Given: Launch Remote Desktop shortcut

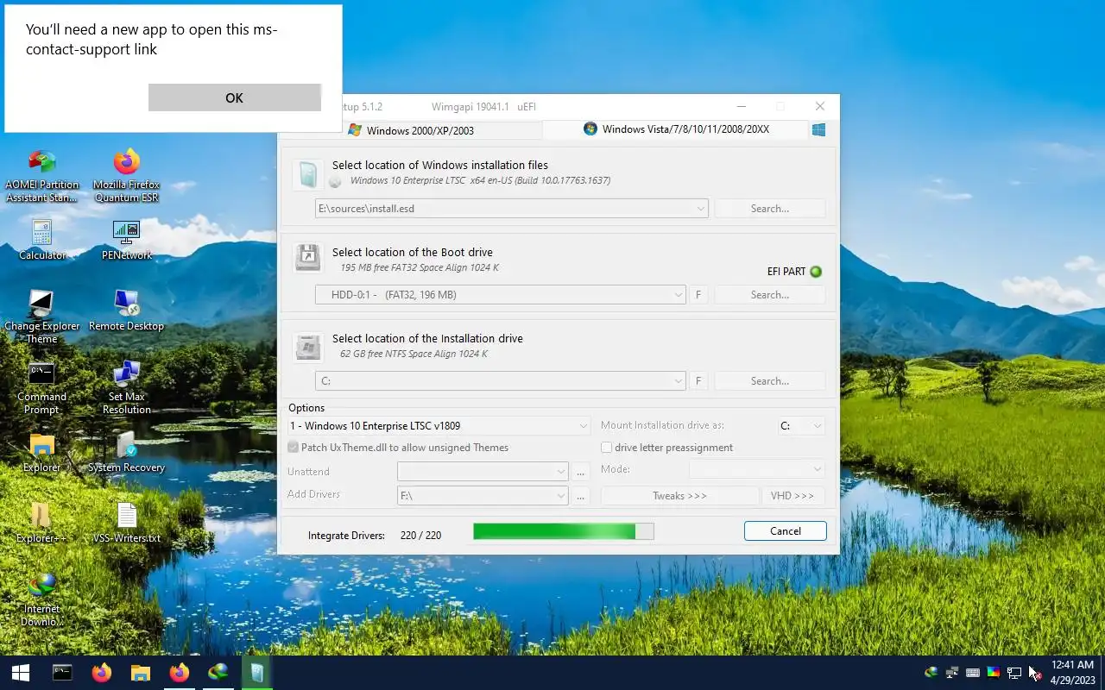Looking at the screenshot, I should [126, 310].
